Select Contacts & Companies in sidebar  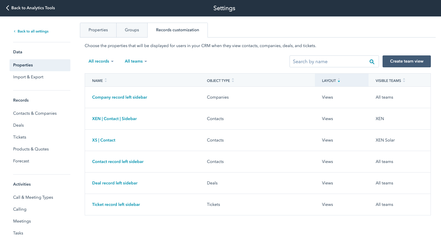coord(35,114)
